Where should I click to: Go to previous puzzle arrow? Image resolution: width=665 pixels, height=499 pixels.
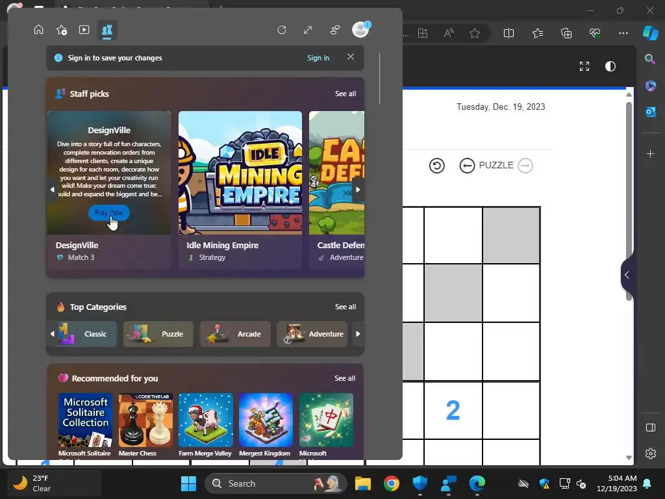(467, 166)
